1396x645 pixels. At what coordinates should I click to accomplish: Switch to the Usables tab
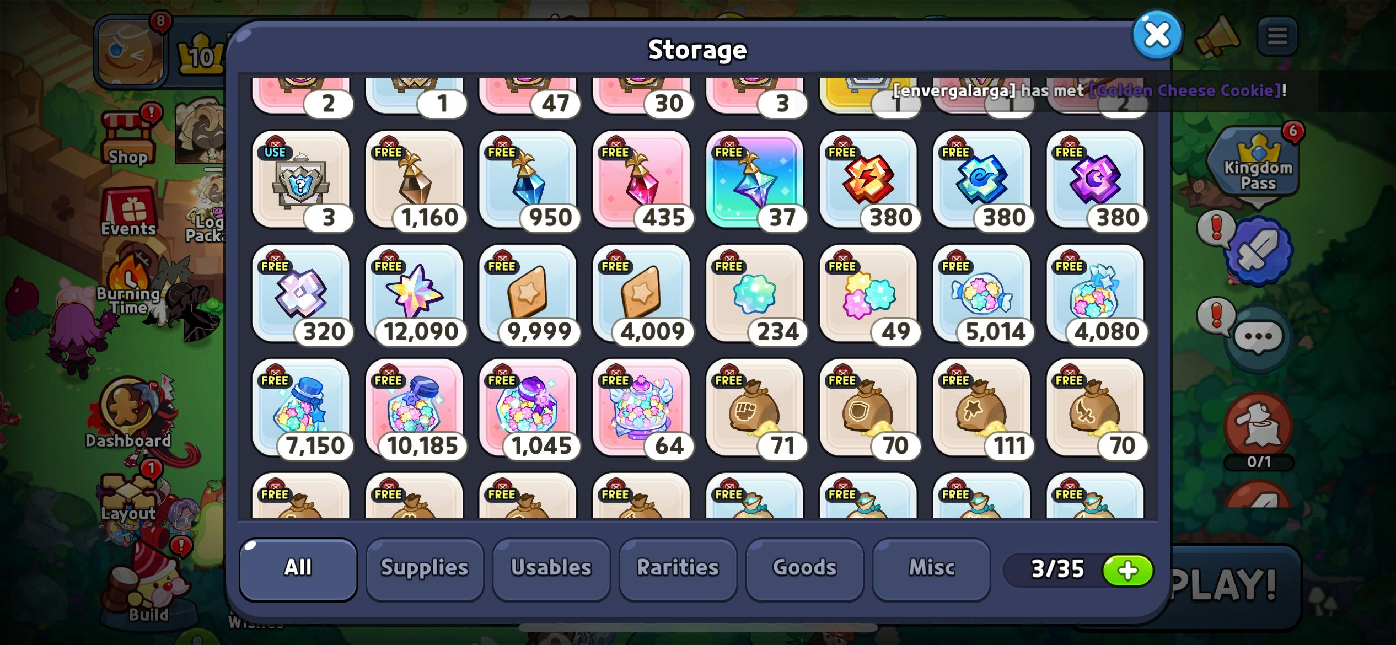(x=551, y=569)
